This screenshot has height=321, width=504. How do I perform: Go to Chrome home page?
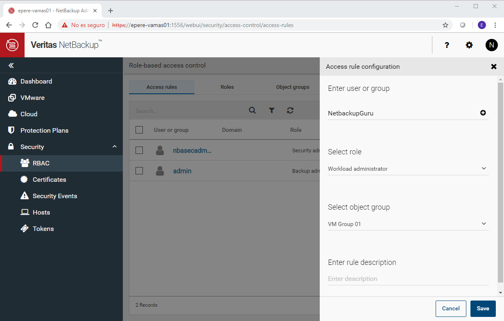click(48, 25)
